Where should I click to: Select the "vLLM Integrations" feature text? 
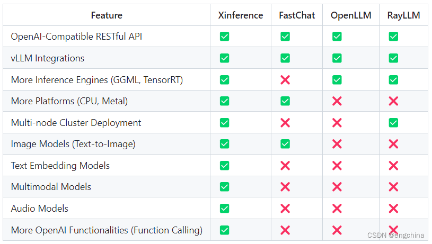click(x=47, y=58)
